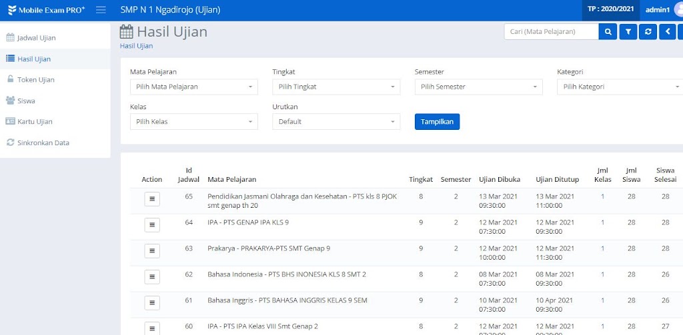The height and width of the screenshot is (335, 683).
Task: Click the refresh icon button
Action: point(648,32)
